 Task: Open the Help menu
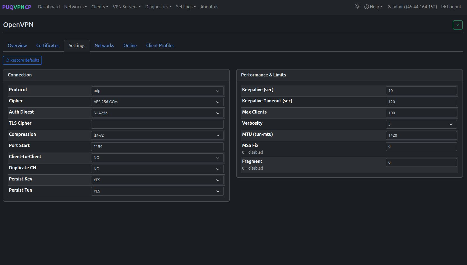coord(373,7)
